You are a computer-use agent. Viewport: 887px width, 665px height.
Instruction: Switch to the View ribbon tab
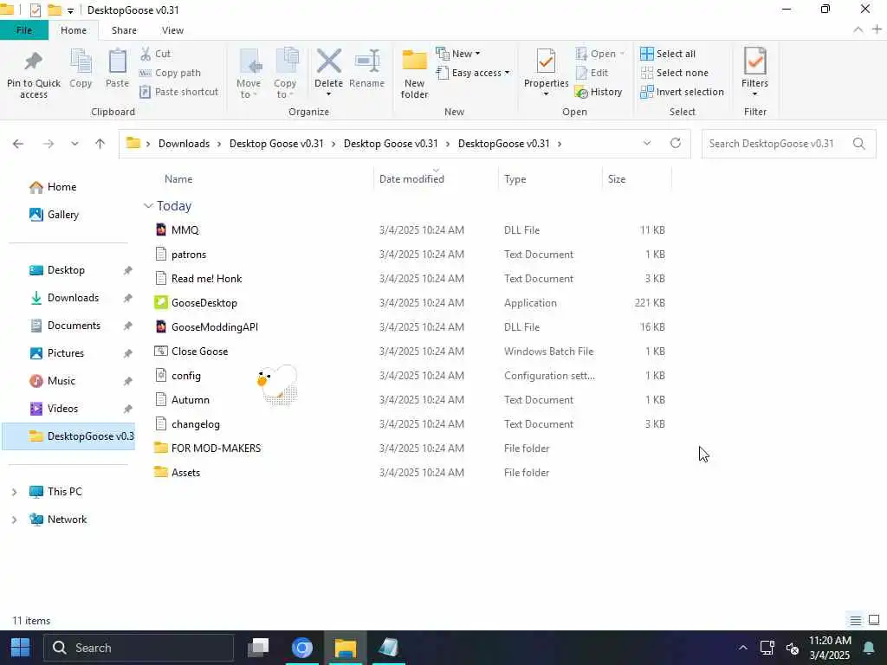172,30
